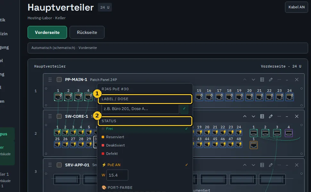Tick the PP-MAIN-1 checkbox
Image resolution: width=311 pixels, height=192 pixels.
[59, 80]
